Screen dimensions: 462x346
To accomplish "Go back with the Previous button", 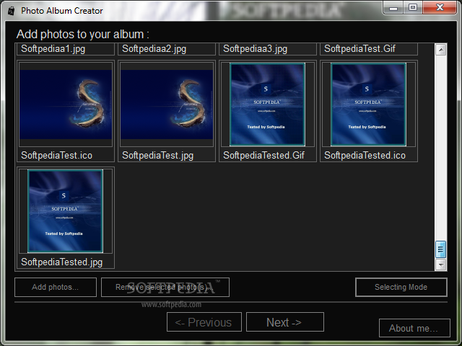I will coord(204,322).
